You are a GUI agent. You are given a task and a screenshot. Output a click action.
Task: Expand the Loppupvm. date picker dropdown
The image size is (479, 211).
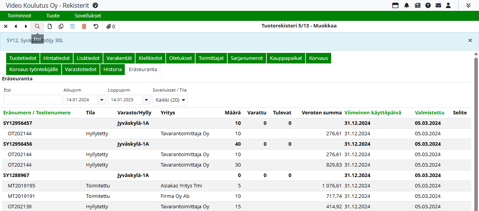(x=146, y=100)
